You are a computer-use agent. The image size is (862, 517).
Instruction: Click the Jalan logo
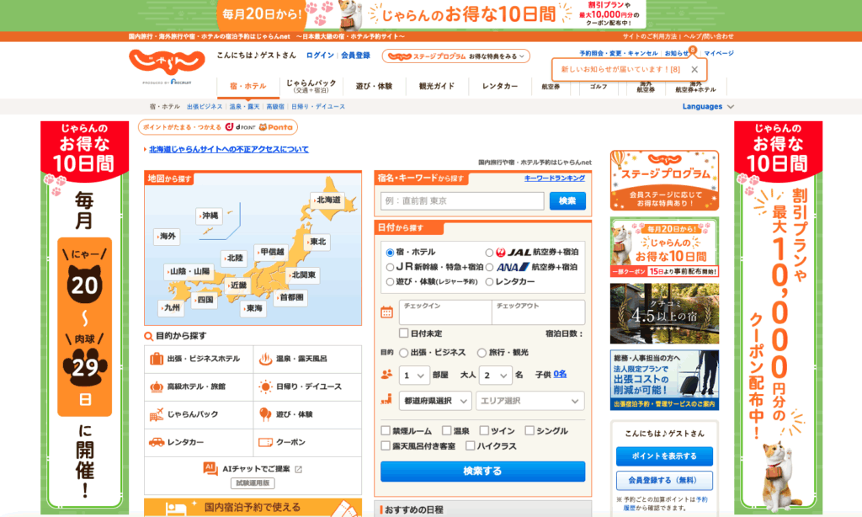167,61
